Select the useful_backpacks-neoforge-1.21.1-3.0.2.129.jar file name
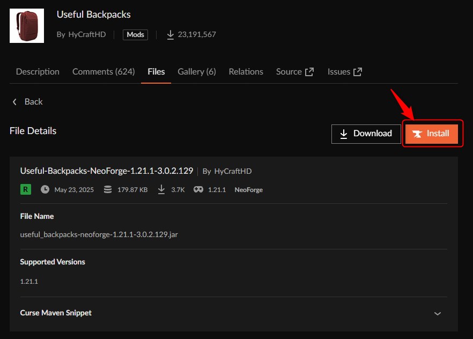This screenshot has width=473, height=339. [99, 234]
